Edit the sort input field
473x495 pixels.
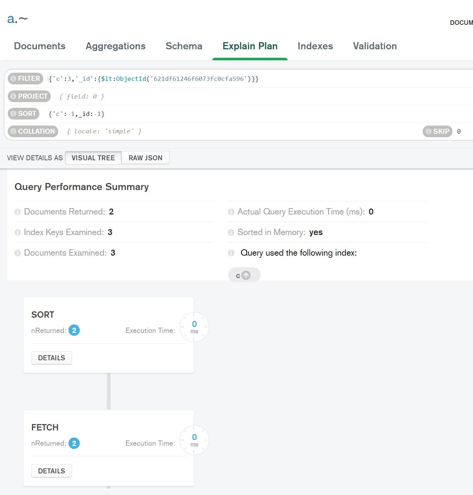click(x=258, y=114)
